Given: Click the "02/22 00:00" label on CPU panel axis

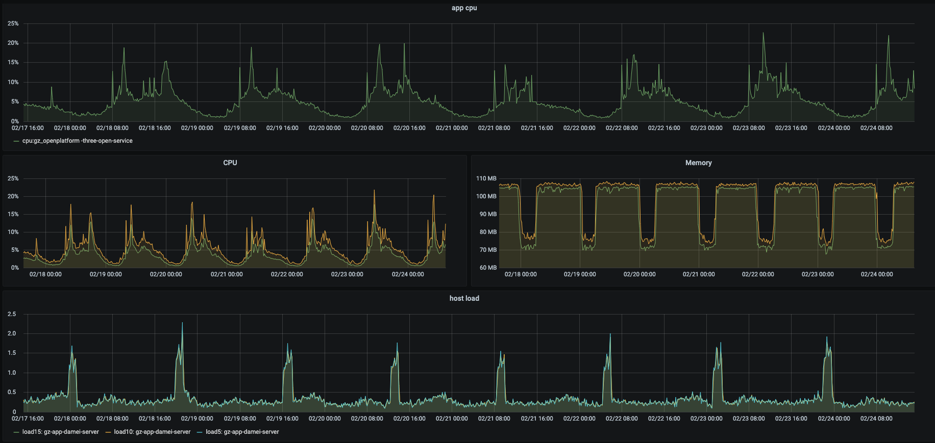Looking at the screenshot, I should [x=287, y=274].
